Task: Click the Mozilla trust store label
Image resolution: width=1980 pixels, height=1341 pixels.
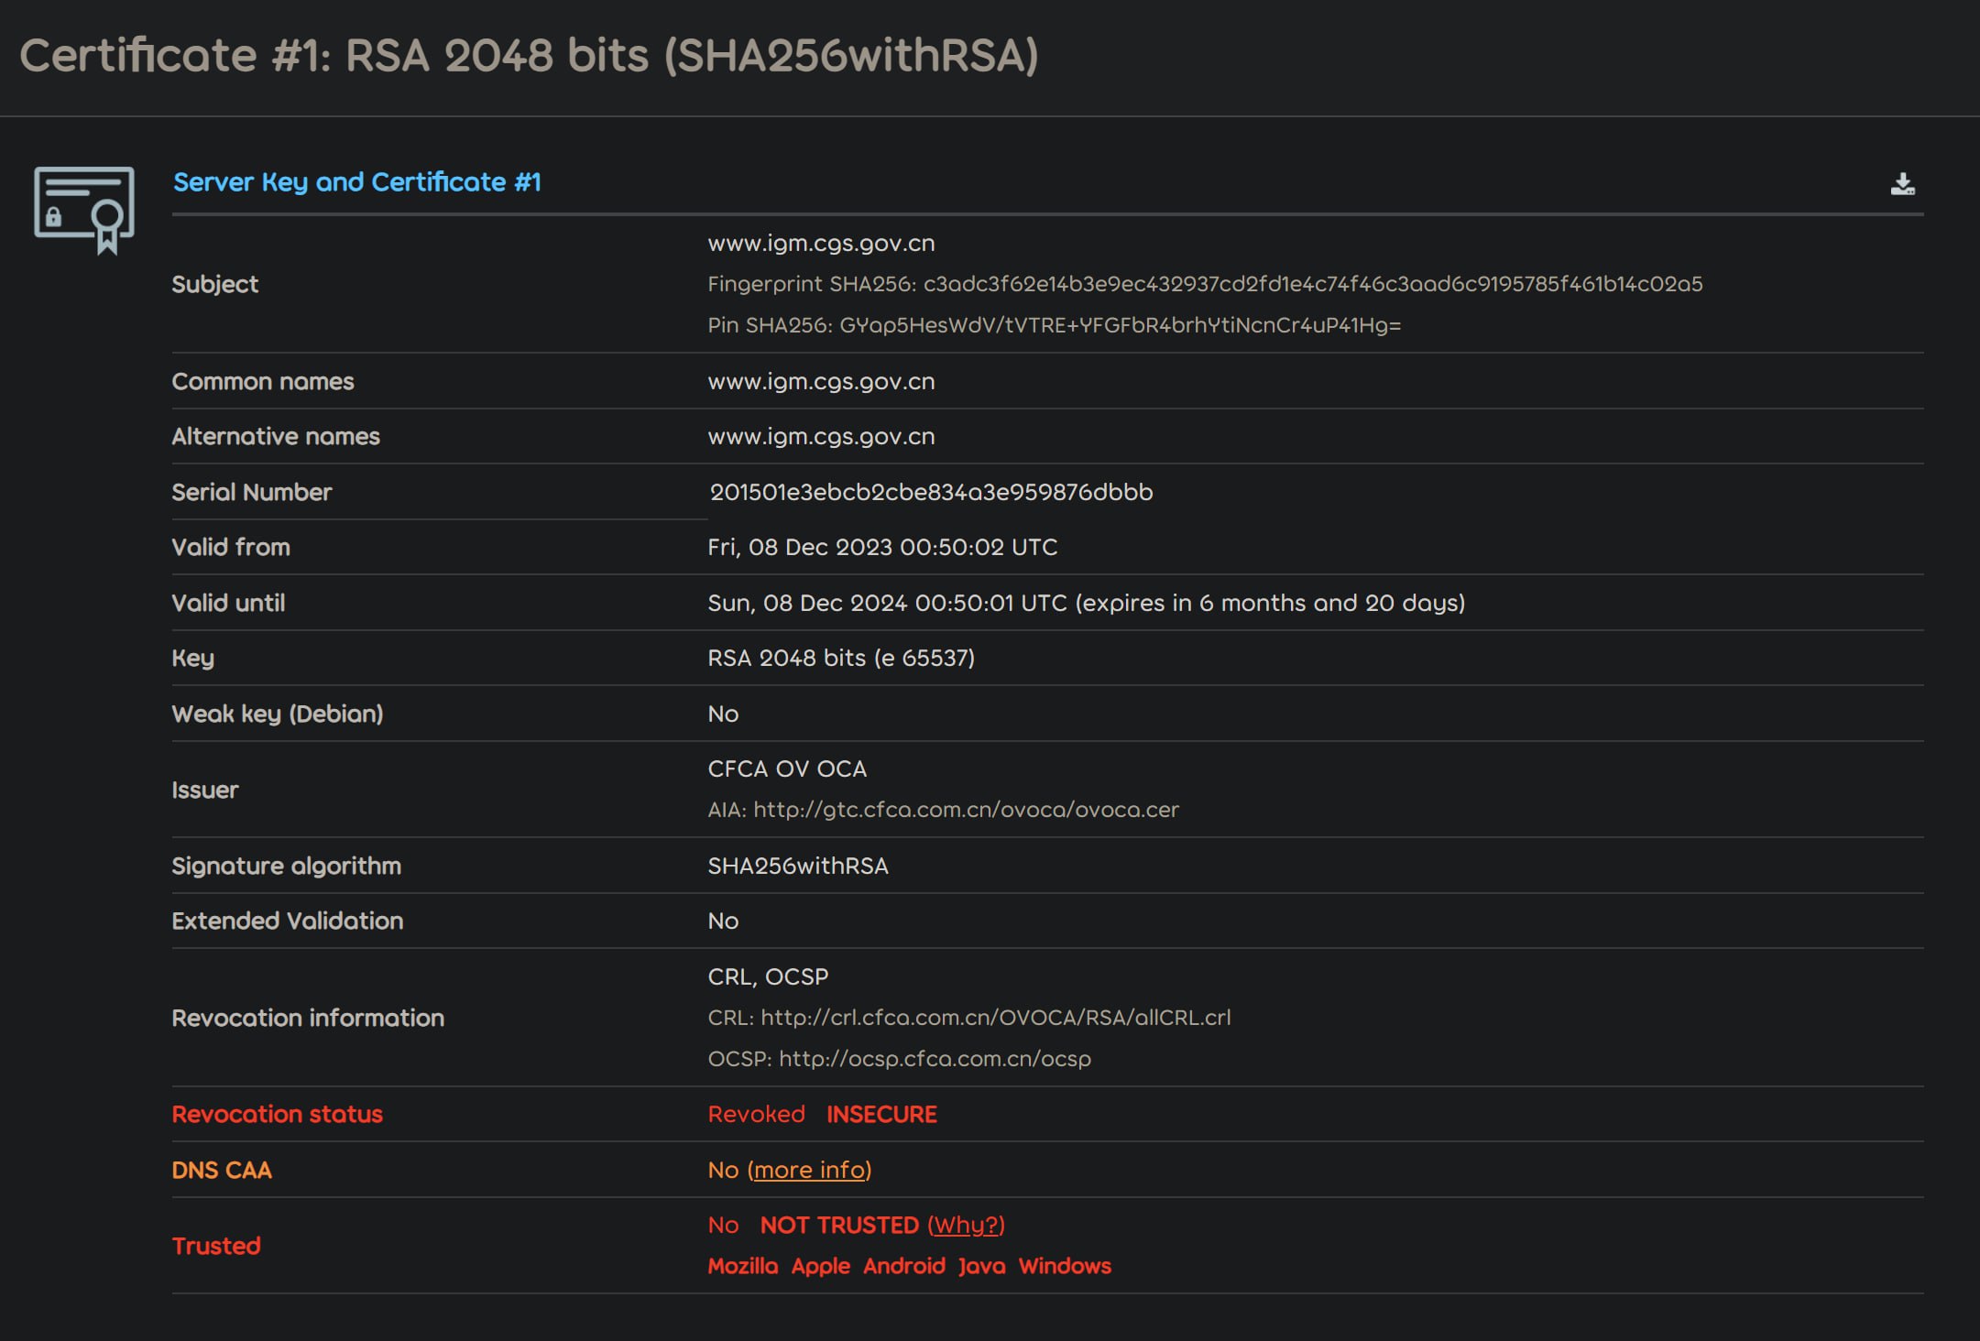Action: [x=742, y=1266]
